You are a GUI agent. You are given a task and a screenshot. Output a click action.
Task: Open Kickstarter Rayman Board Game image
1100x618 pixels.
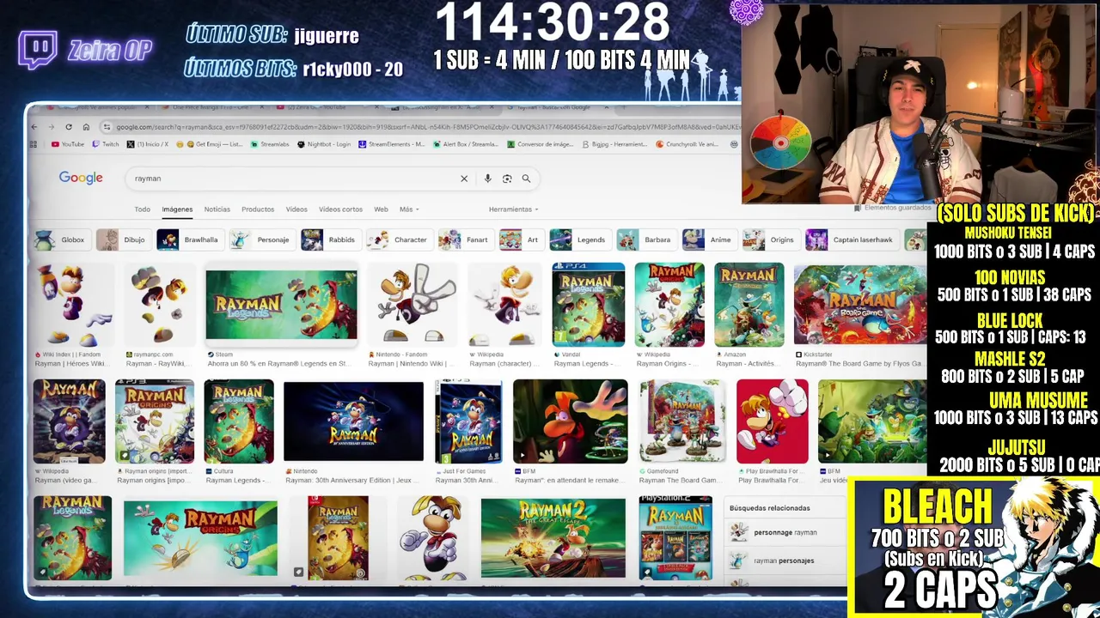860,306
